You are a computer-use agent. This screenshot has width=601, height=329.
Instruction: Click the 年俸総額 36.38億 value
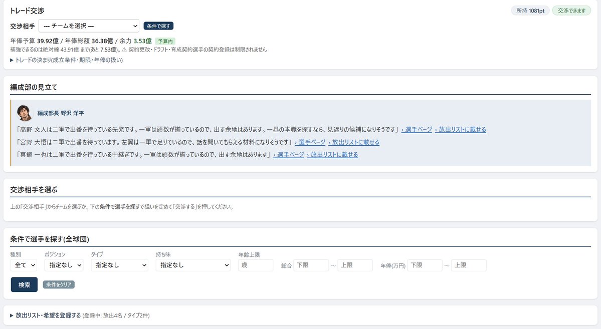click(89, 41)
